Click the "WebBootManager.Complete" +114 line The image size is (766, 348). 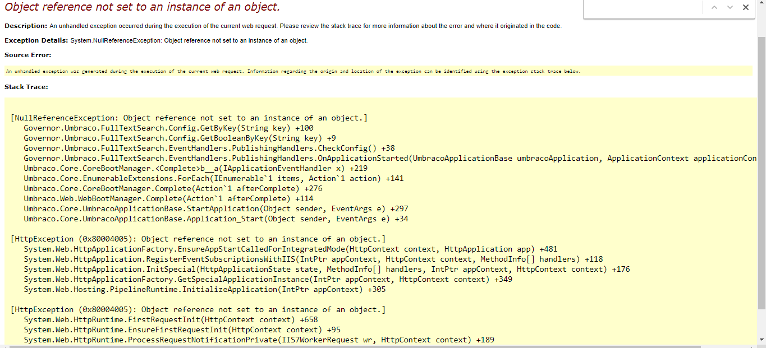click(x=168, y=198)
